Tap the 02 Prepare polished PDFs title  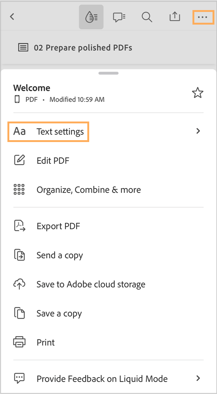click(83, 47)
